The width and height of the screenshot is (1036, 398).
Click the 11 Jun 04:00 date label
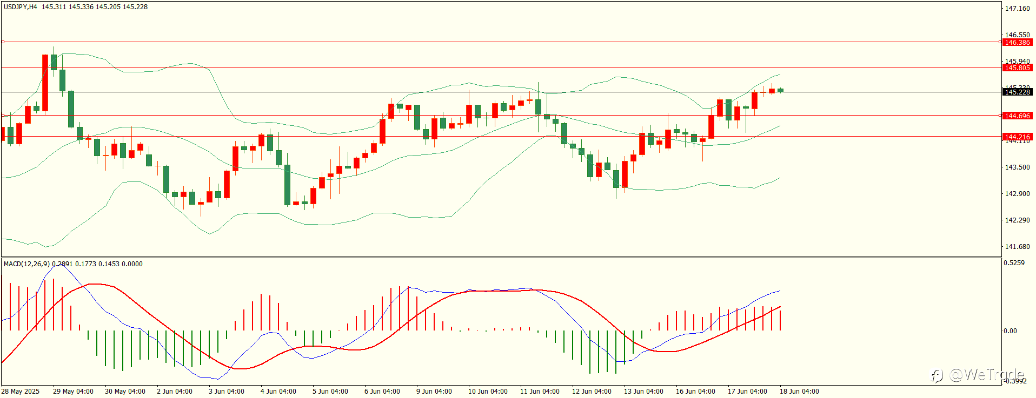pos(540,392)
